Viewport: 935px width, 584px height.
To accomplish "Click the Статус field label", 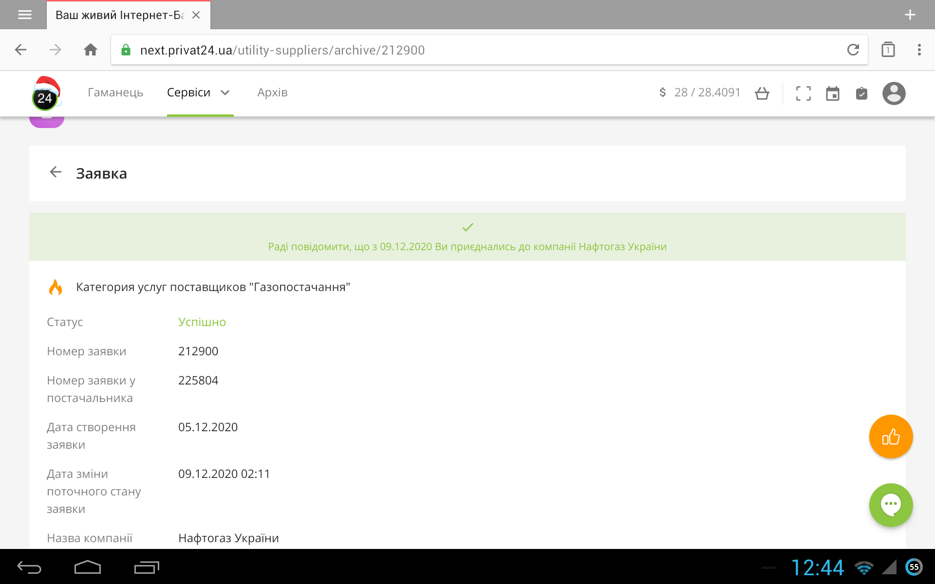I will tap(65, 322).
